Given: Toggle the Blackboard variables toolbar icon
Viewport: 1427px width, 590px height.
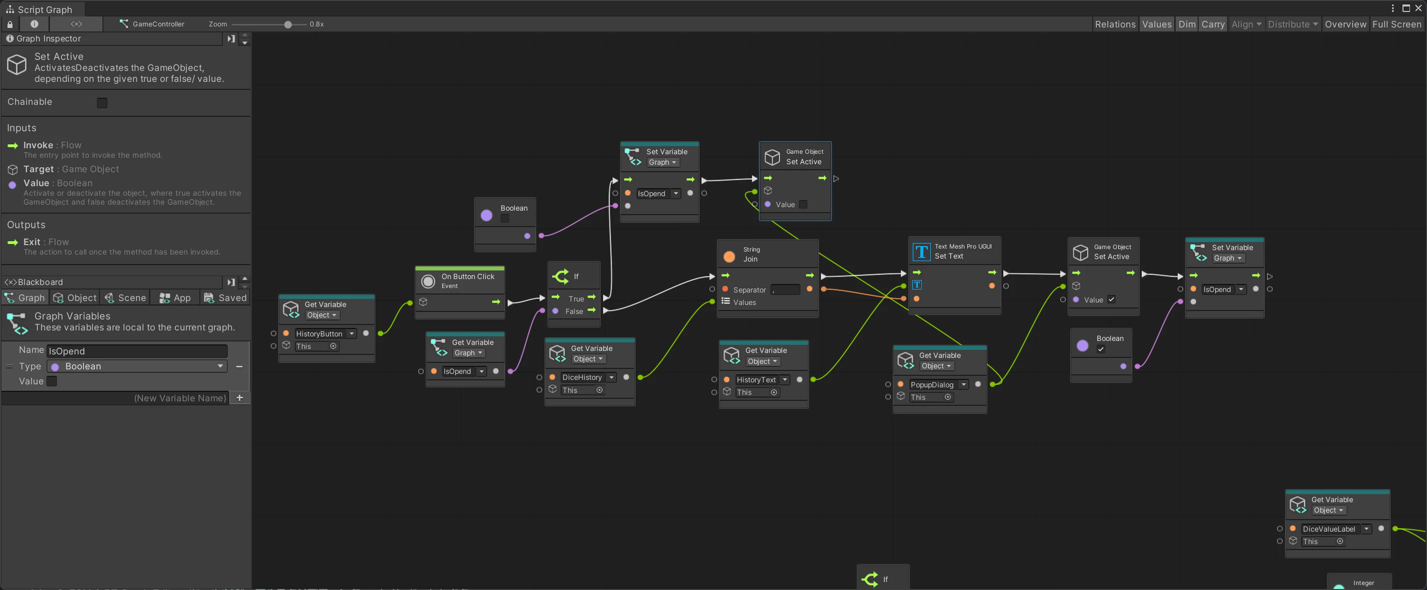Looking at the screenshot, I should tap(76, 24).
